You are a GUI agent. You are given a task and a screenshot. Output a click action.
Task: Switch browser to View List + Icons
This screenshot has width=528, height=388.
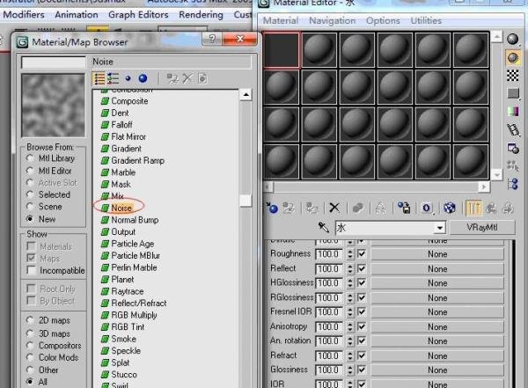pos(114,78)
